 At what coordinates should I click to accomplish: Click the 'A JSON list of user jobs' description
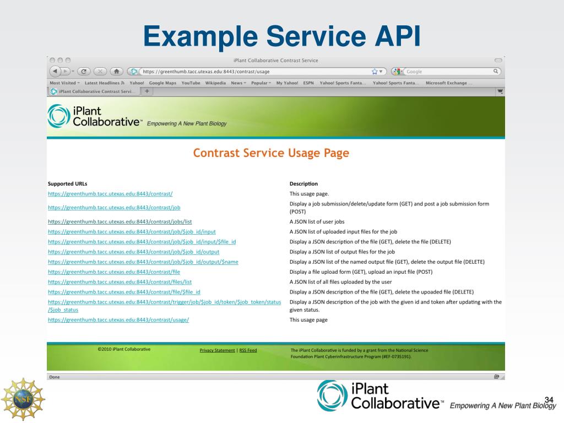[317, 221]
